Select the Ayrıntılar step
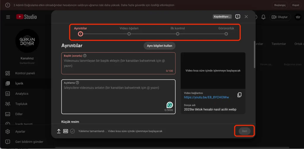The width and height of the screenshot is (304, 149). pos(80,31)
